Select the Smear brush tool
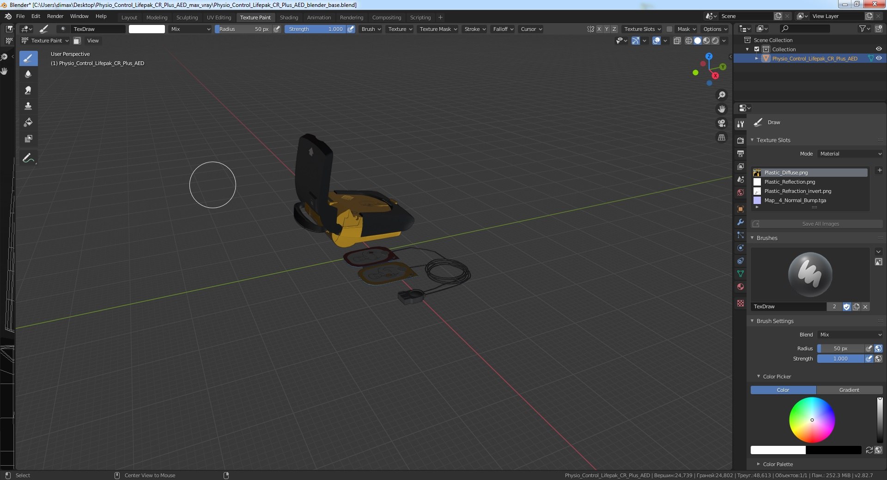Viewport: 887px width, 480px height. pyautogui.click(x=28, y=90)
